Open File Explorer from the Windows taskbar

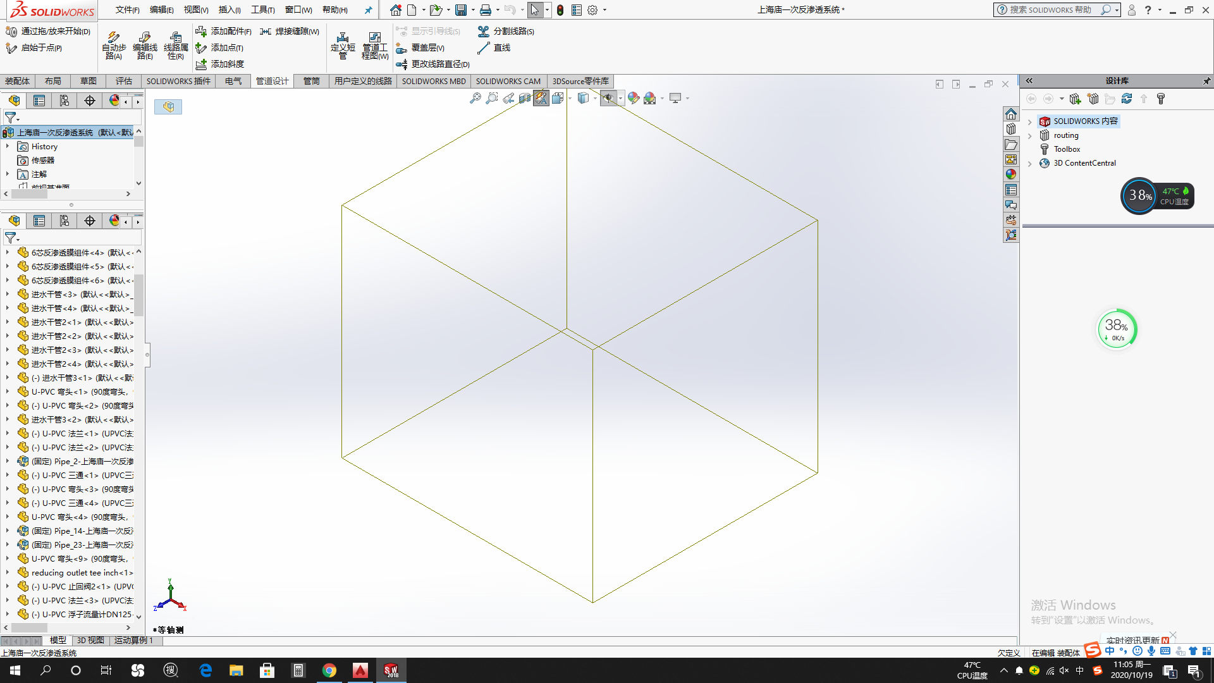click(236, 670)
